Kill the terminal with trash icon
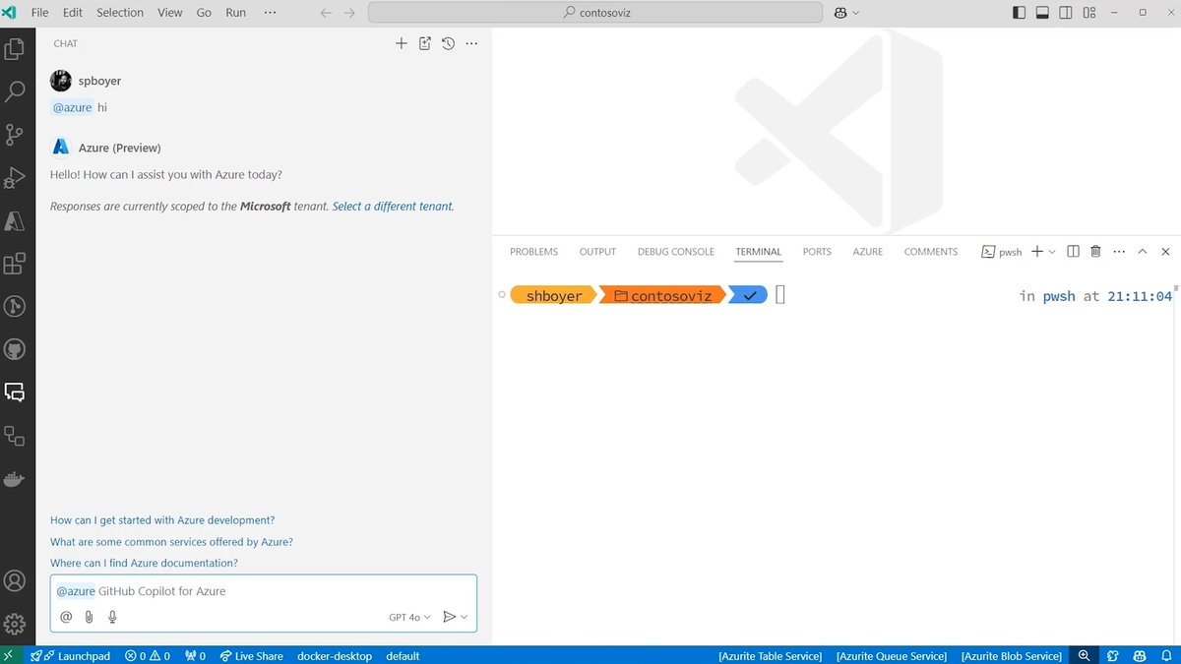The width and height of the screenshot is (1181, 664). [x=1095, y=252]
